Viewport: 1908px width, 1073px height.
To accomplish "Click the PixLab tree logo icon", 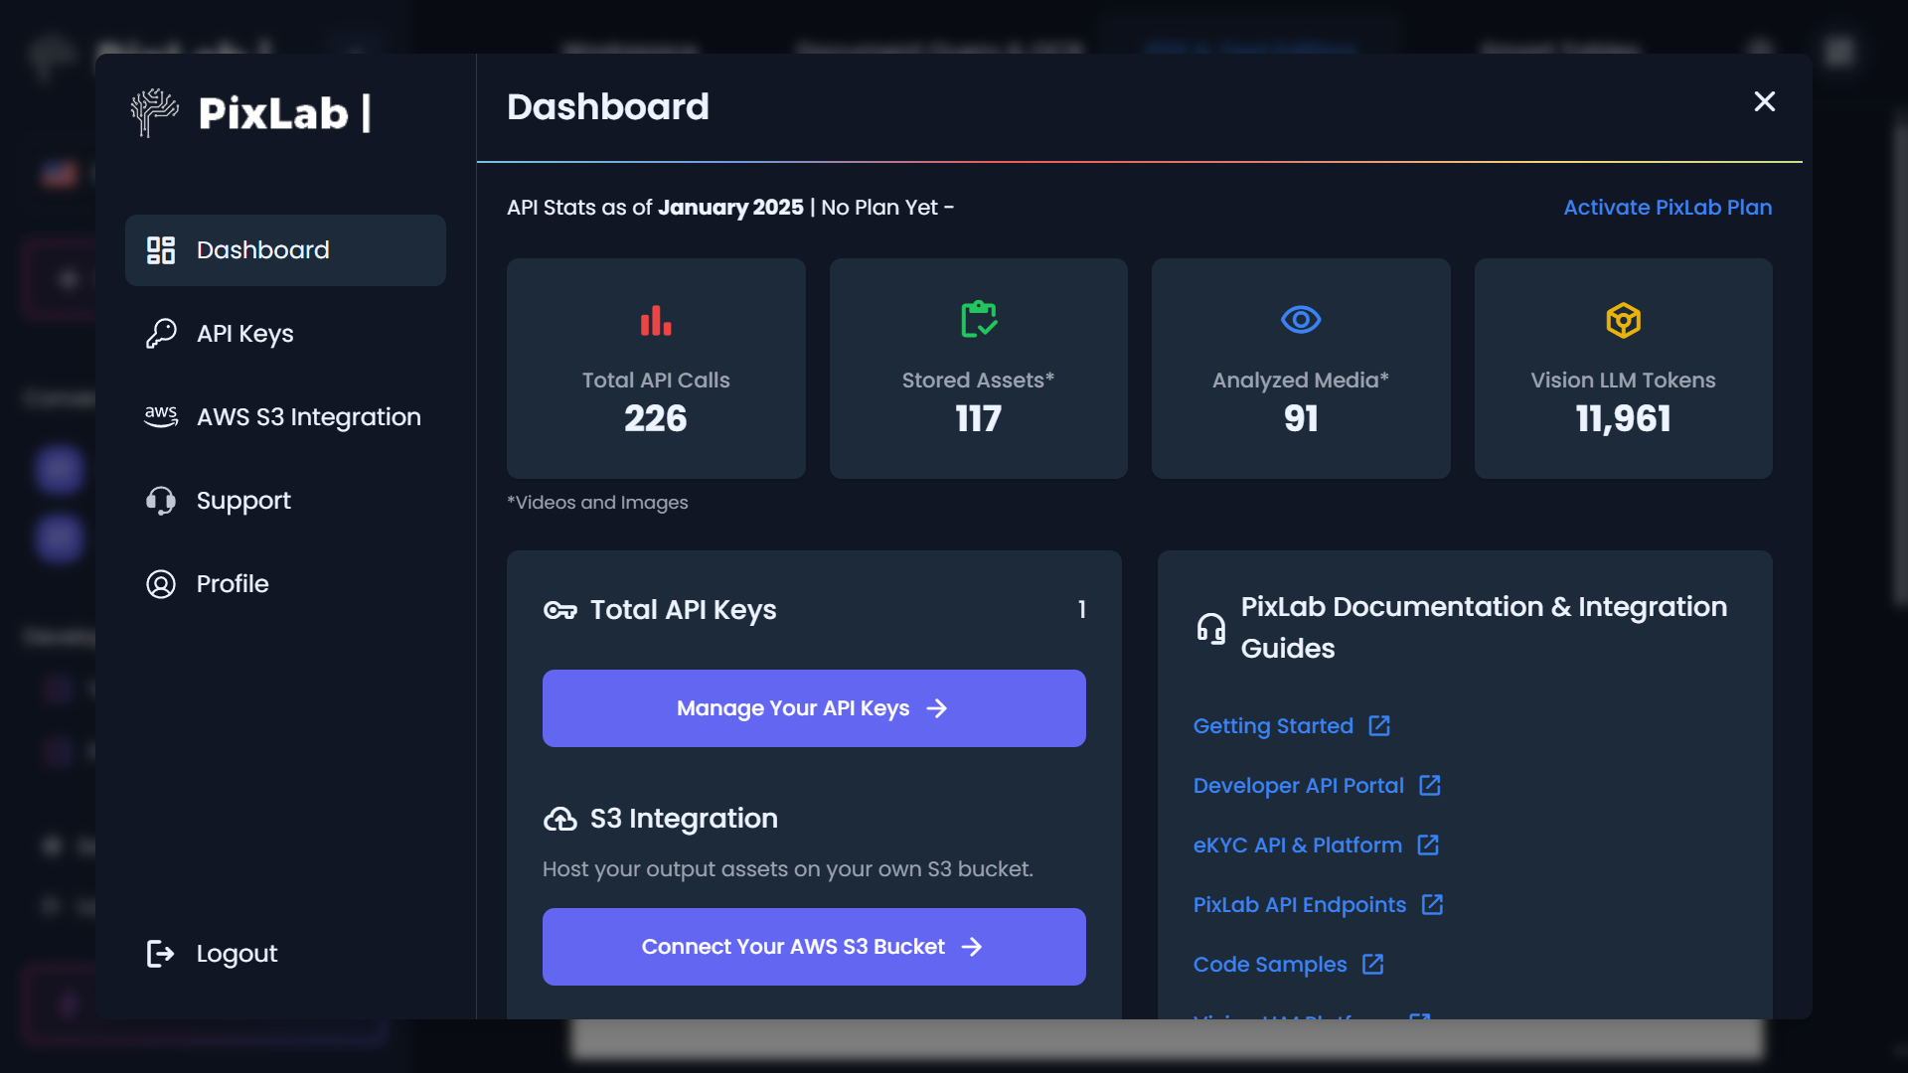I will (x=154, y=112).
